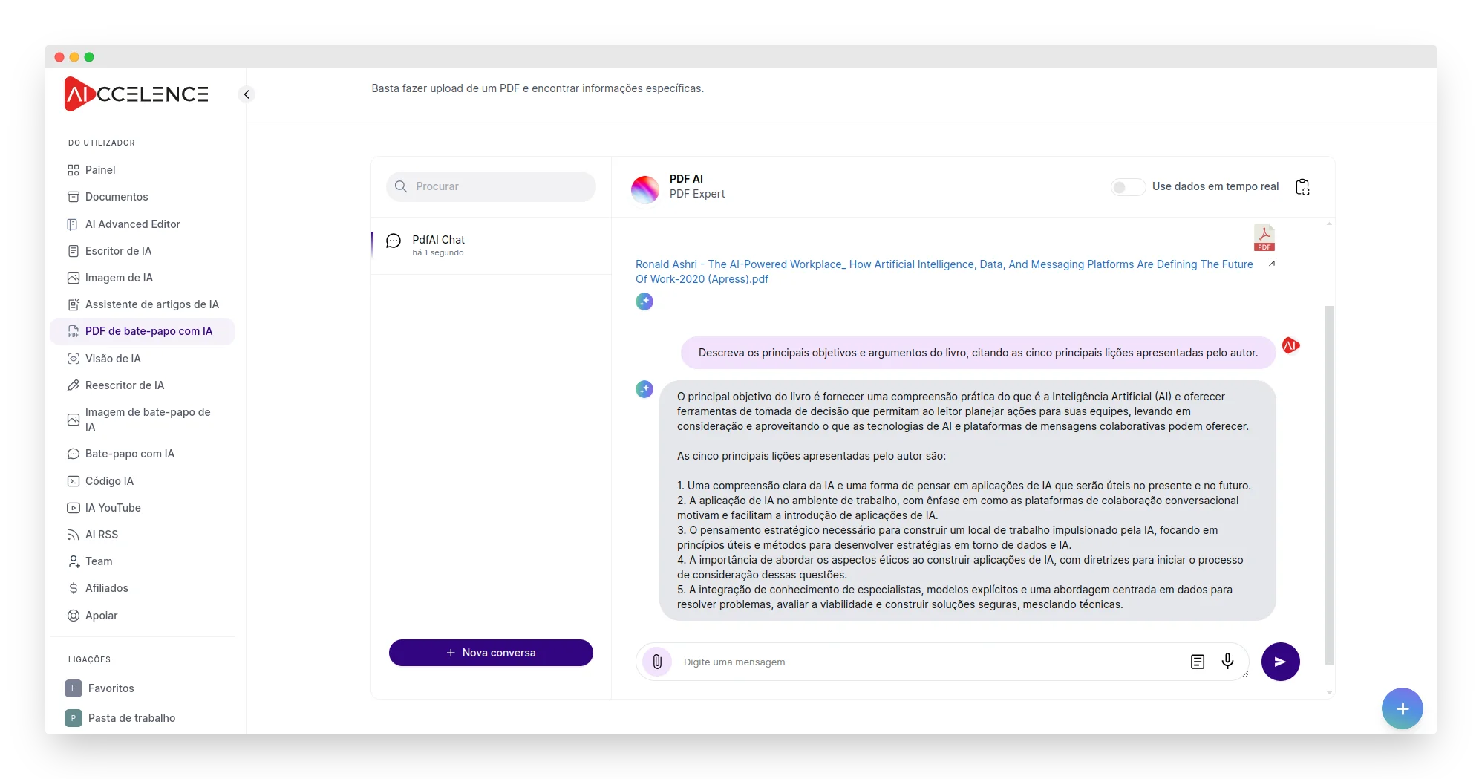
Task: Click the clipboard icon beside real-time data
Action: coord(1302,187)
